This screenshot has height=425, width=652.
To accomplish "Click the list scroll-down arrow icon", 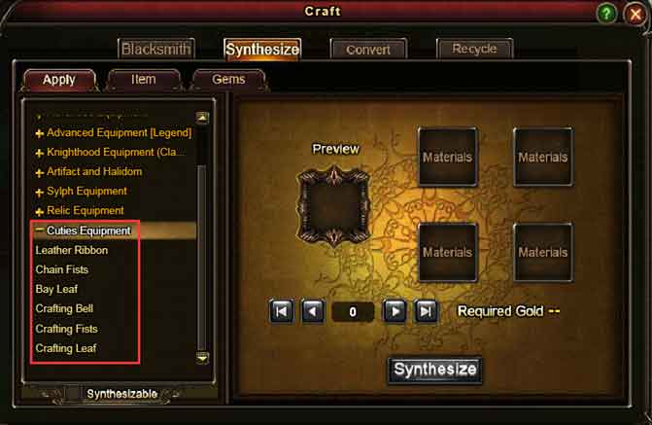I will pyautogui.click(x=202, y=358).
